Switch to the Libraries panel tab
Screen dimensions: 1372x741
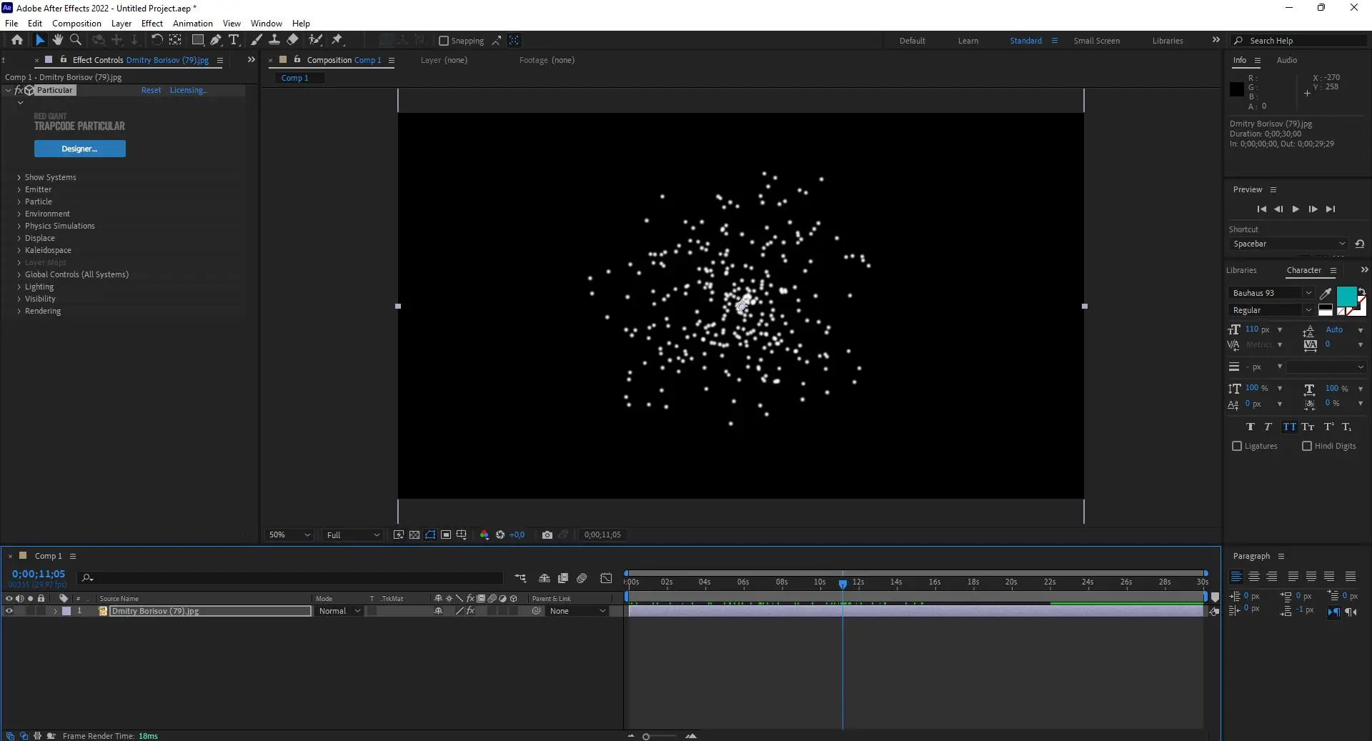coord(1241,270)
